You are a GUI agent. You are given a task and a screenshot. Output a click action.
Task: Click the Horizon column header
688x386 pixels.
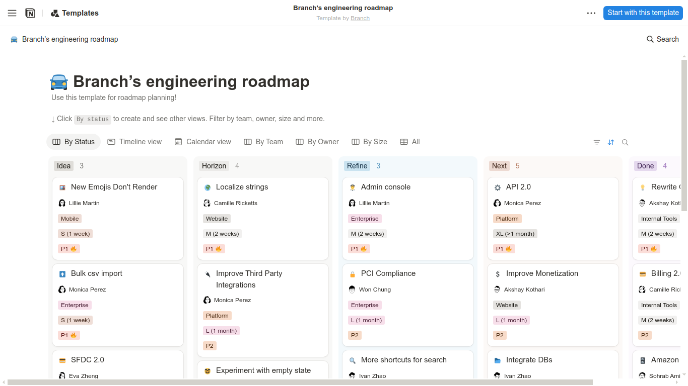click(214, 166)
